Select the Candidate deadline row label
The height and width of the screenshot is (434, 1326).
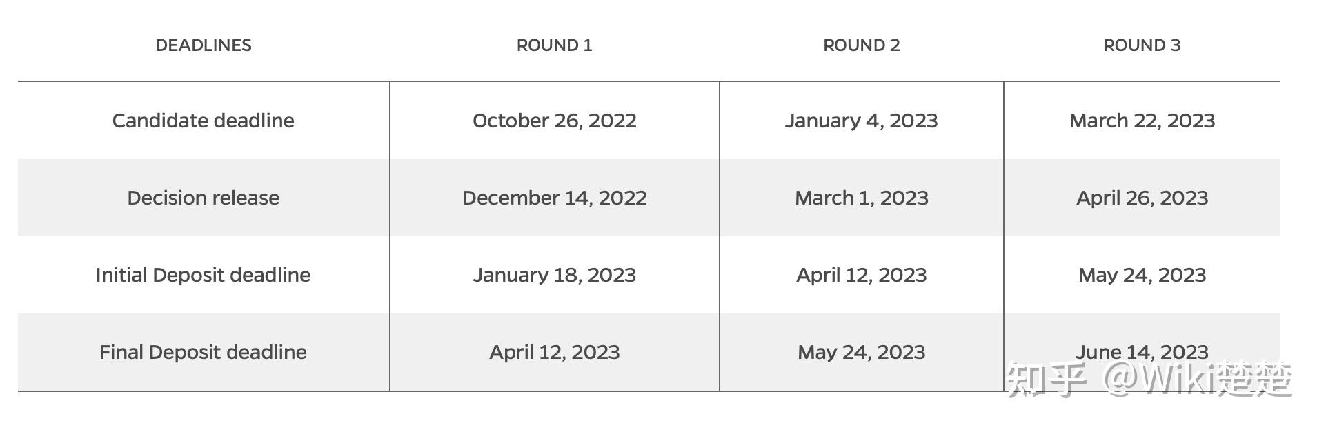tap(204, 121)
